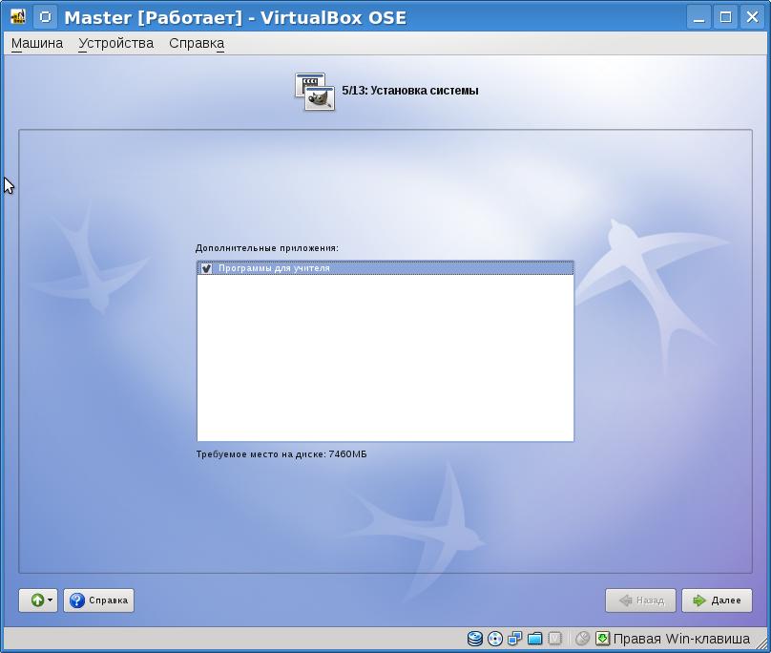The image size is (771, 653).
Task: Click the network adapter status icon
Action: 514,639
